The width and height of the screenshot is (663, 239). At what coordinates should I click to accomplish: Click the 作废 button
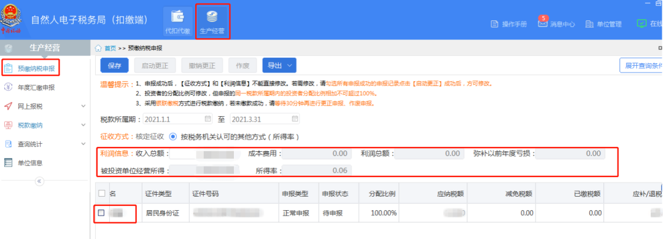coord(242,66)
